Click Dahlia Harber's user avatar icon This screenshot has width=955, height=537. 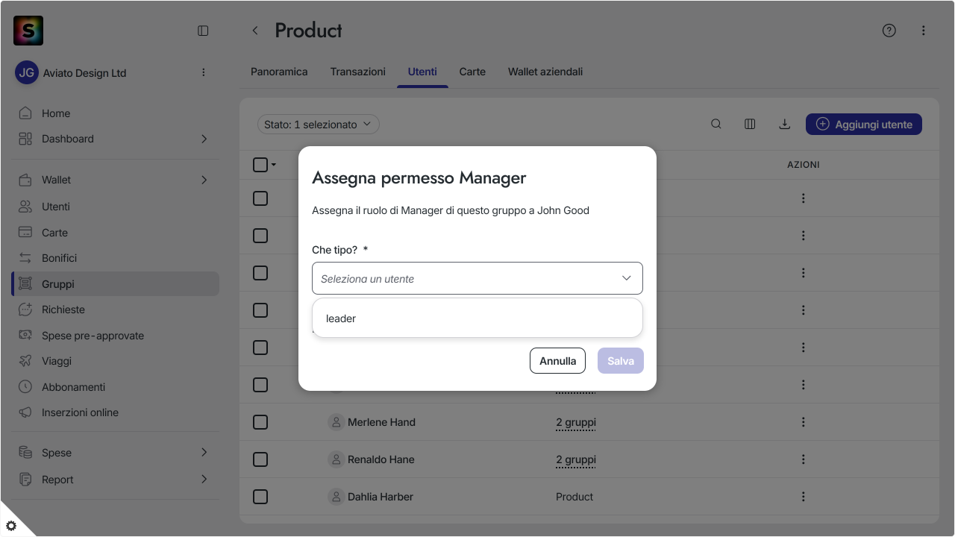[336, 497]
